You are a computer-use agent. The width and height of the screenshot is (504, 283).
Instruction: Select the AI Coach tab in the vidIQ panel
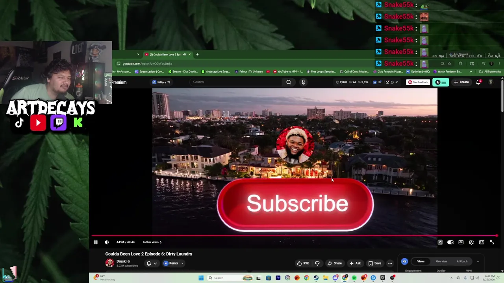(462, 261)
